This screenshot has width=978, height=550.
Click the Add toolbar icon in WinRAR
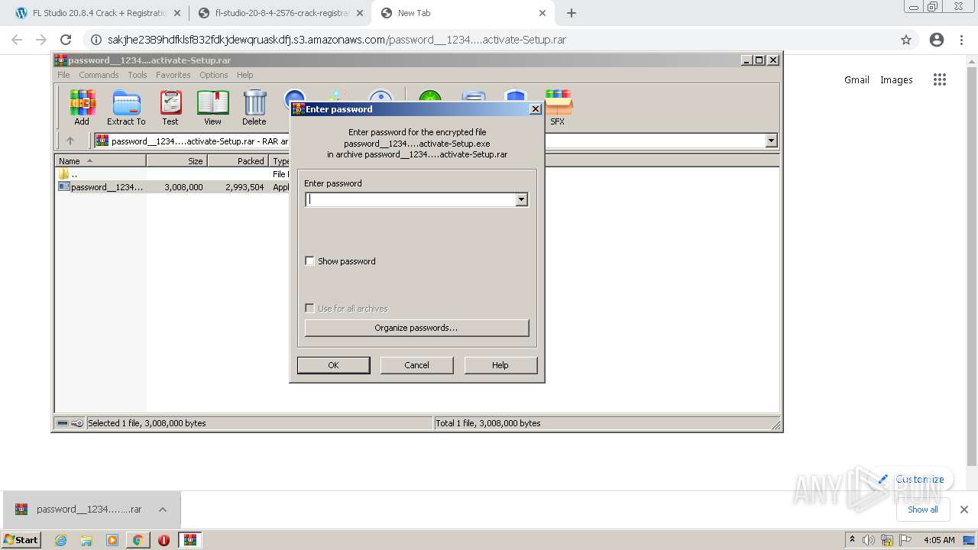click(x=82, y=107)
